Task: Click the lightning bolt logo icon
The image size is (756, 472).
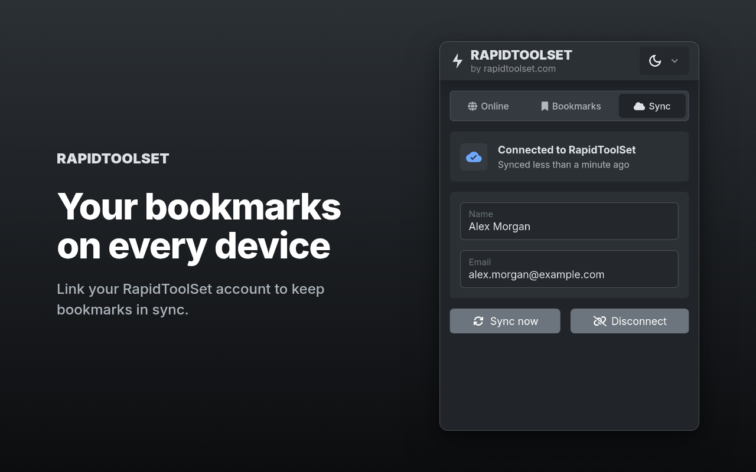Action: 457,61
